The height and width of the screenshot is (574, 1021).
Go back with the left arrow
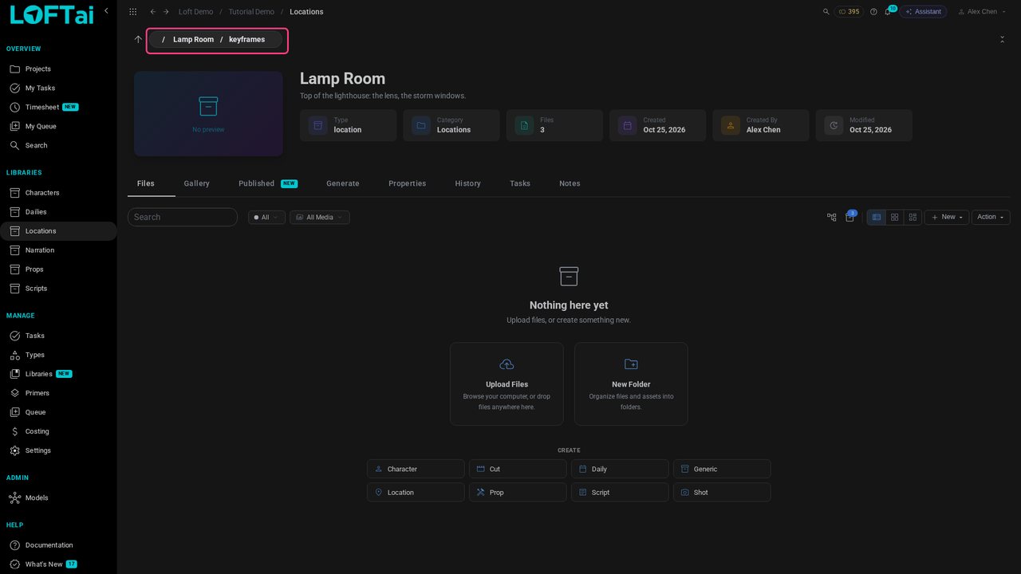(153, 12)
